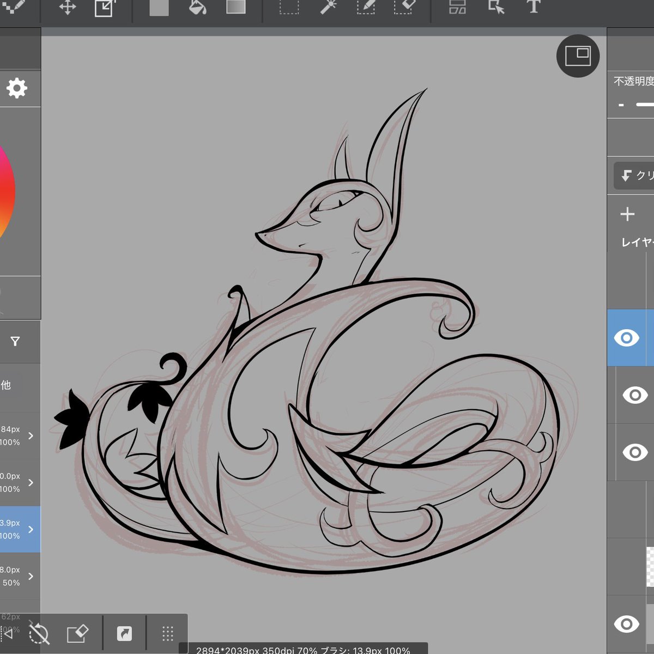The width and height of the screenshot is (654, 654).
Task: Open the dotted grid shortcut menu
Action: (x=167, y=633)
